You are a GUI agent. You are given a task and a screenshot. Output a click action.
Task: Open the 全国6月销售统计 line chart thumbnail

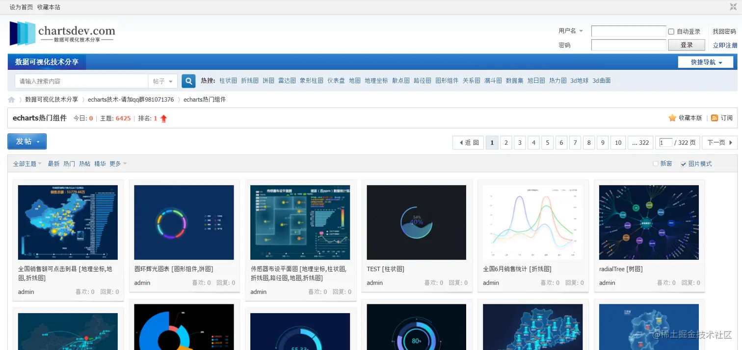pos(533,222)
